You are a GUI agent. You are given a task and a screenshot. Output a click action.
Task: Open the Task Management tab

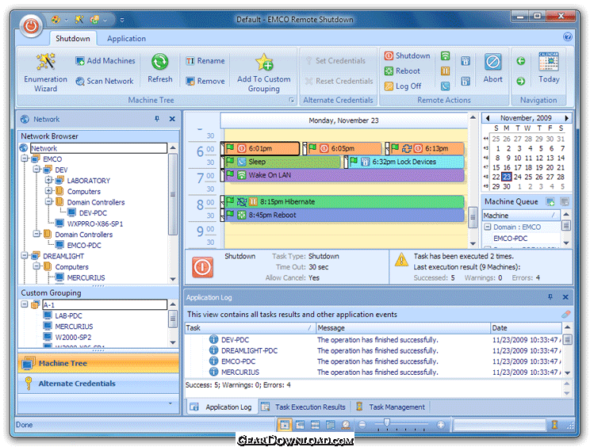point(391,407)
